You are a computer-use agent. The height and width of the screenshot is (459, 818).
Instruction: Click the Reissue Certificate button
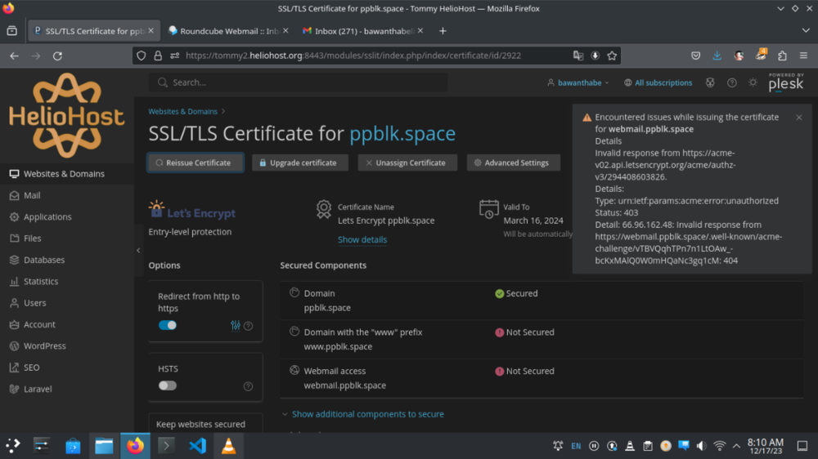[196, 163]
